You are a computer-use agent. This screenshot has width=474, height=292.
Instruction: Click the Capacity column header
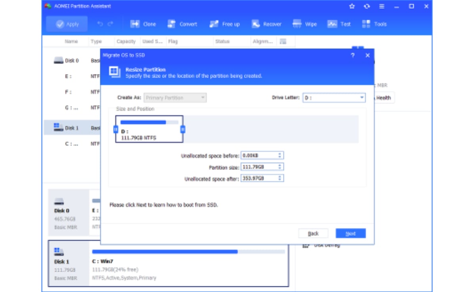(126, 41)
